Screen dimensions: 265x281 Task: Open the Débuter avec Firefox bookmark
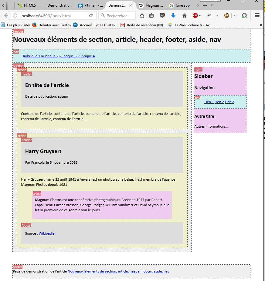[x=52, y=25]
